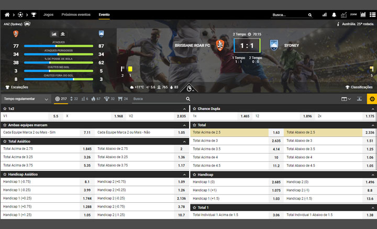Click the search magnifier in top bar
Viewport: 377px width, 229px height.
310,15
